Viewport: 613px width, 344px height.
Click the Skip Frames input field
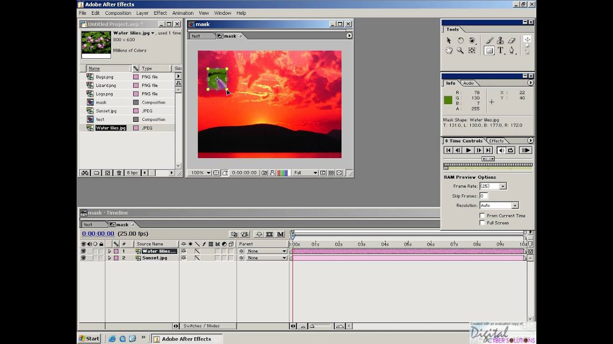[484, 196]
